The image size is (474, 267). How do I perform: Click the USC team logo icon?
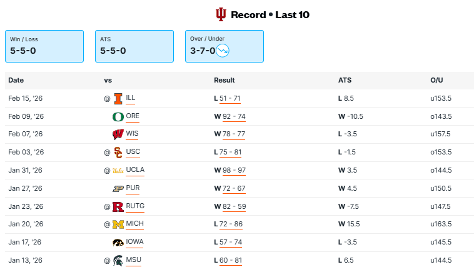click(118, 152)
